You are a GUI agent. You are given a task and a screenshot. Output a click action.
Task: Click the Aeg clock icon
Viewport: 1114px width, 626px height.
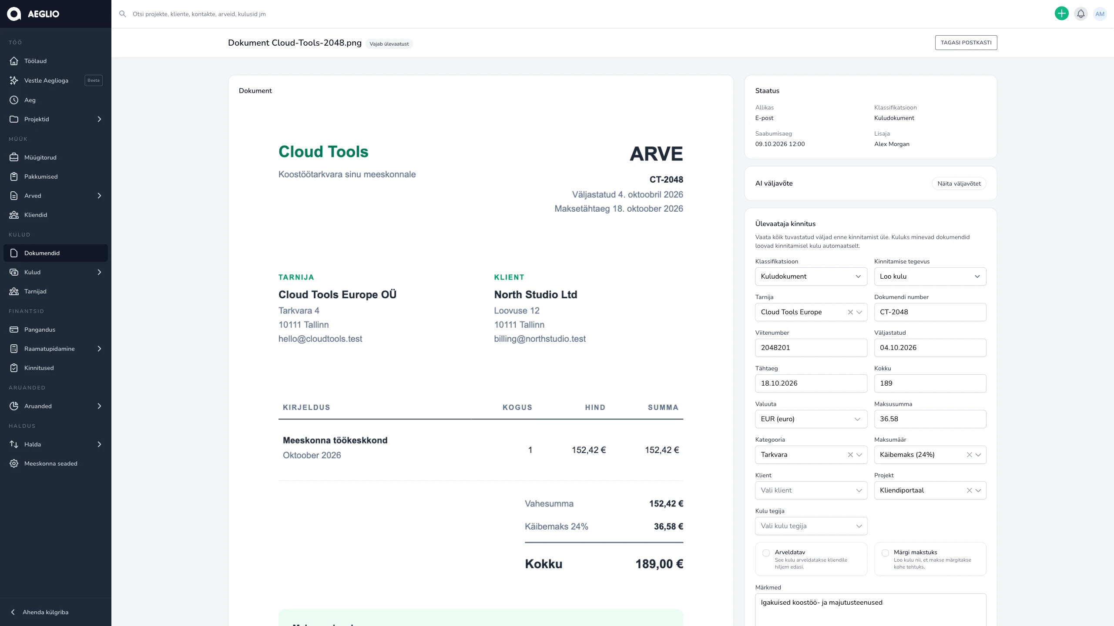point(14,100)
